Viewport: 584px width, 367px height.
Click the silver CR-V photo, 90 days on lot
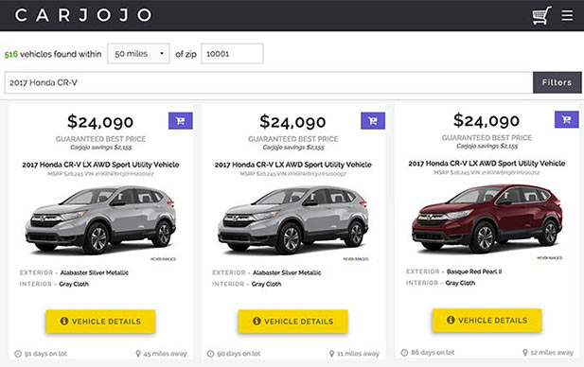coord(293,219)
